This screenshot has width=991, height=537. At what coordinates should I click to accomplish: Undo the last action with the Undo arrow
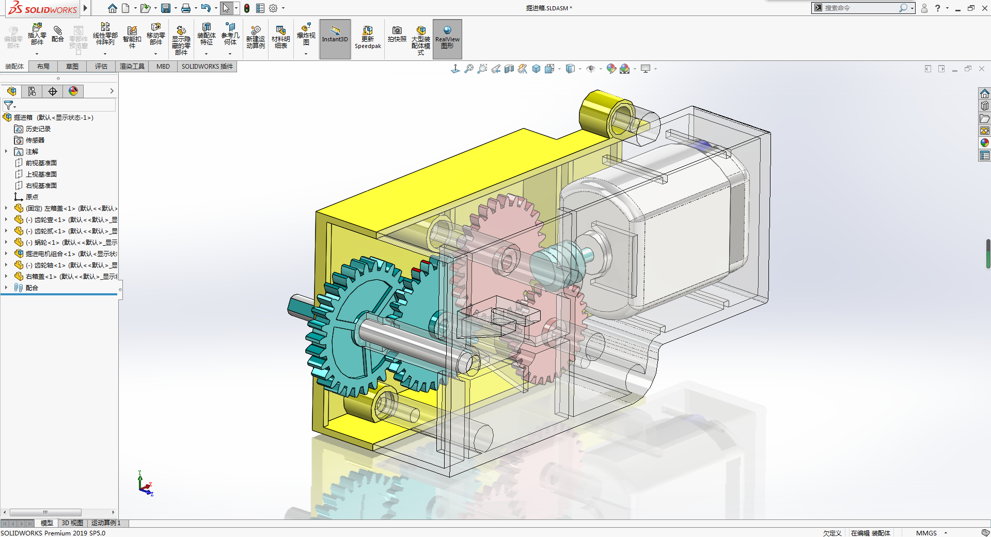206,8
